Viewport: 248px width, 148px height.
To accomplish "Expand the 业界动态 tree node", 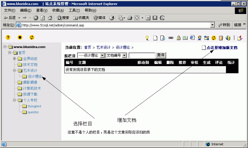I will click(14, 58).
